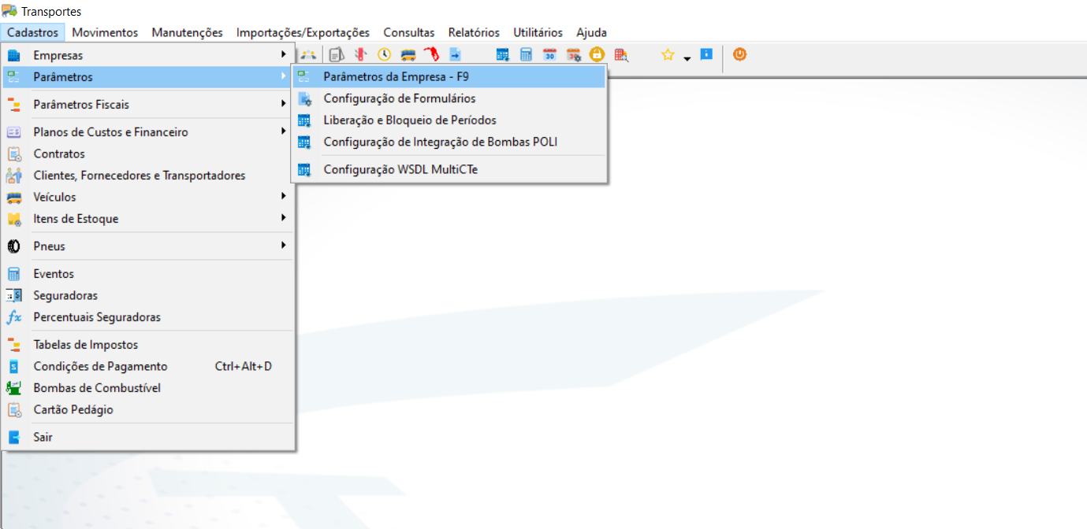The width and height of the screenshot is (1087, 529).
Task: Click the red maintenance tool toolbar icon
Action: click(360, 54)
